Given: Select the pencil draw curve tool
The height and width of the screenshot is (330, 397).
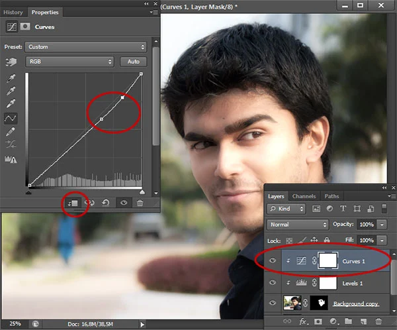Looking at the screenshot, I should 11,131.
